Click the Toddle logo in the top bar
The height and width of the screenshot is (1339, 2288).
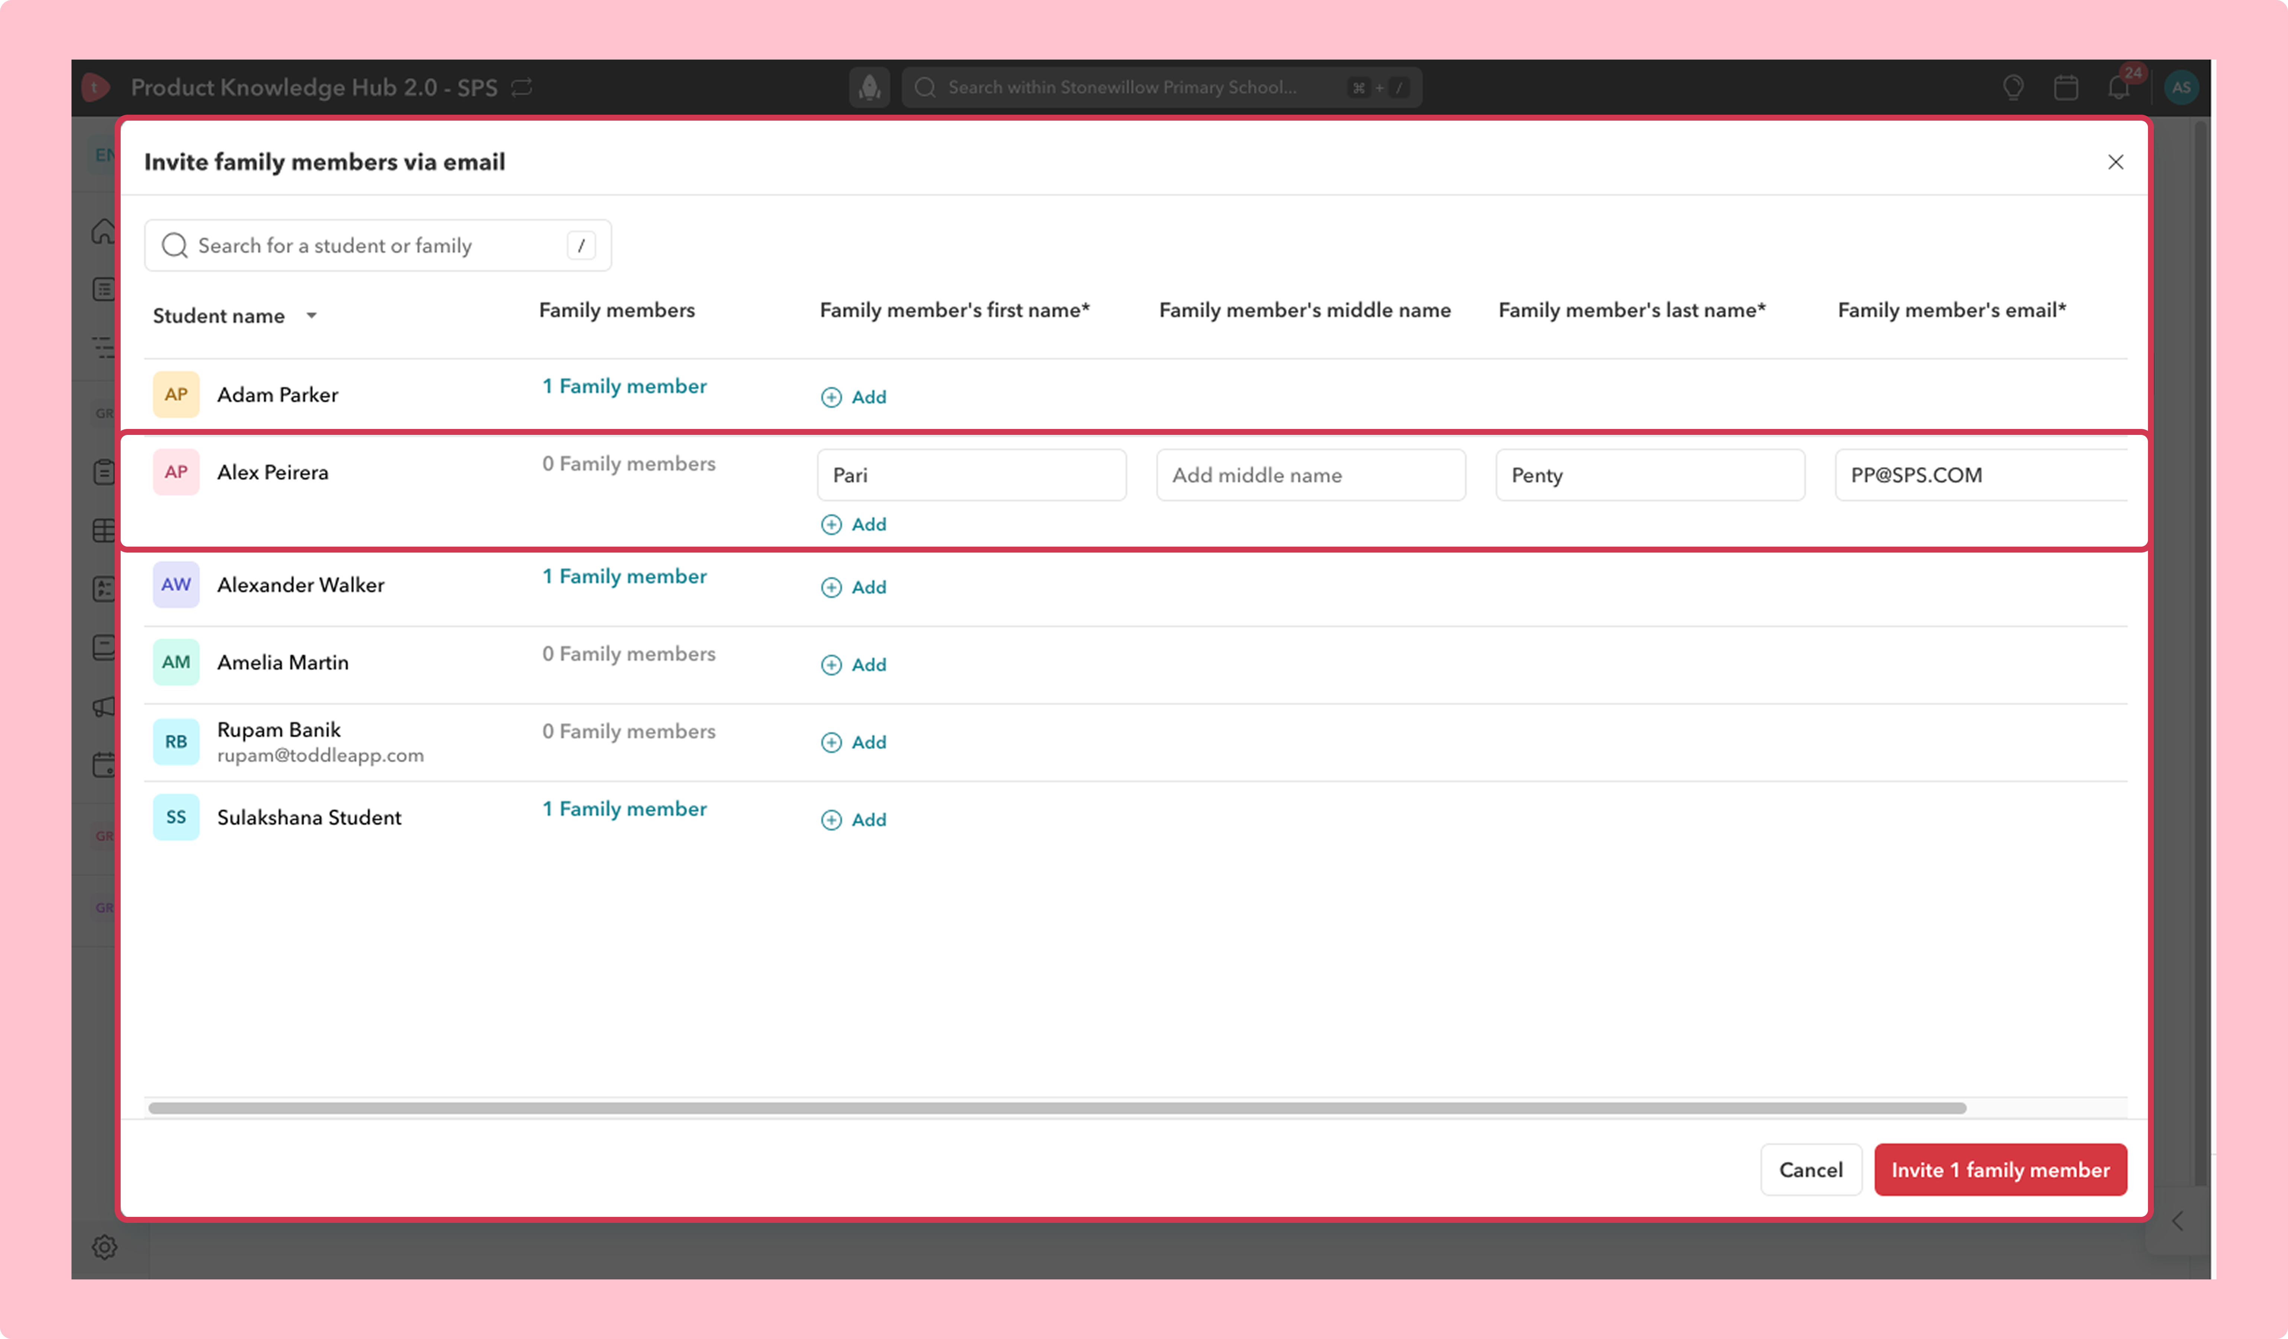click(x=95, y=87)
